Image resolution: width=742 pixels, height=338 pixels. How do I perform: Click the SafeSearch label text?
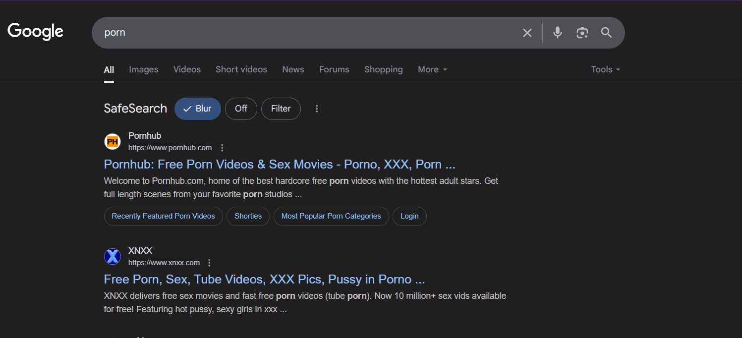(x=135, y=109)
